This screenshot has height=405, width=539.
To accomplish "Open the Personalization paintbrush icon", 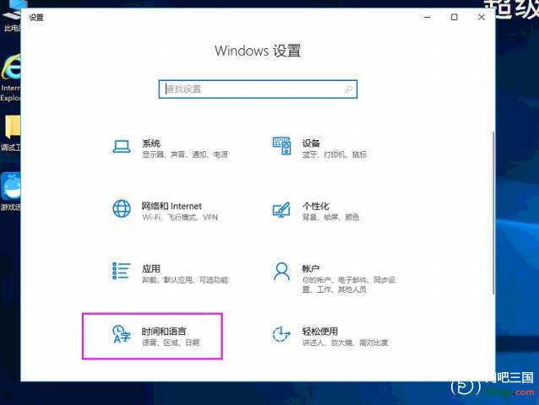I will (x=281, y=209).
